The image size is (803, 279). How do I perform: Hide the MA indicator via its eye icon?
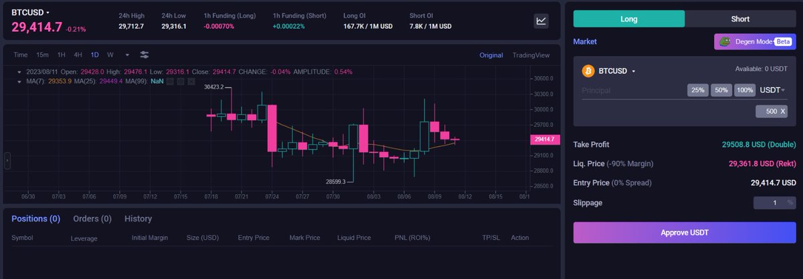(170, 81)
